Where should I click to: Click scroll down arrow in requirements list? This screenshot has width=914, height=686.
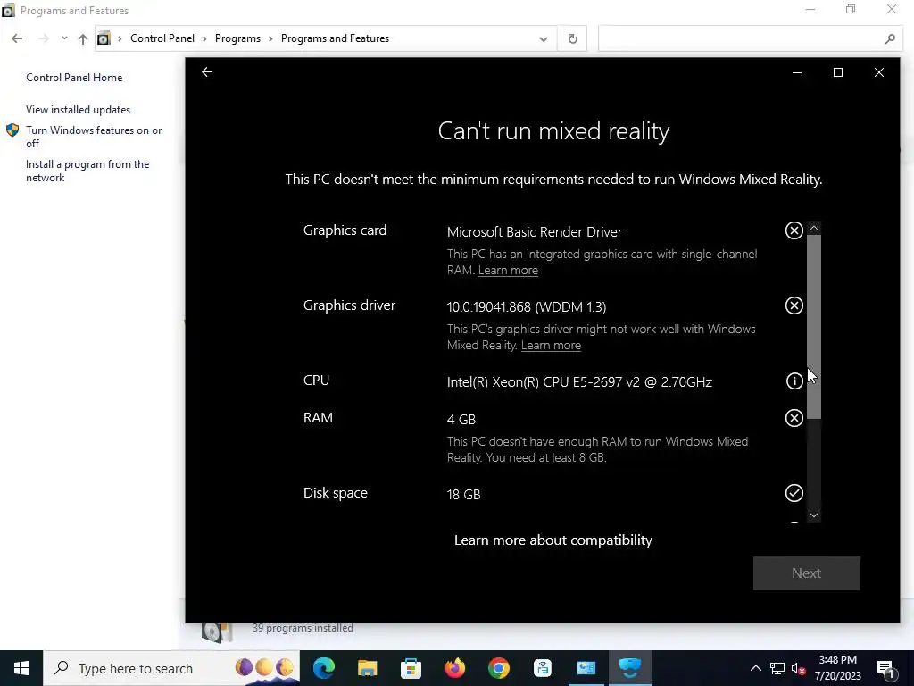814,515
